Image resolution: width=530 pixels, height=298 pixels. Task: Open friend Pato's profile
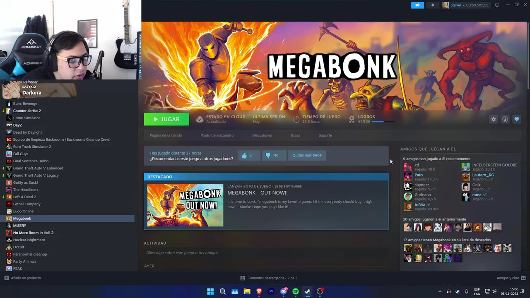point(419,175)
